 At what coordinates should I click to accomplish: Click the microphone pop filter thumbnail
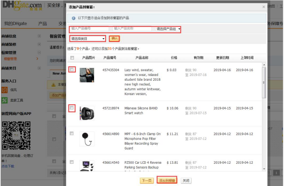coord(87,139)
